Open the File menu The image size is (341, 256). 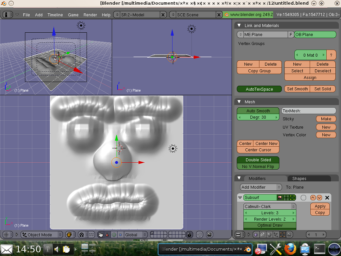pos(26,15)
